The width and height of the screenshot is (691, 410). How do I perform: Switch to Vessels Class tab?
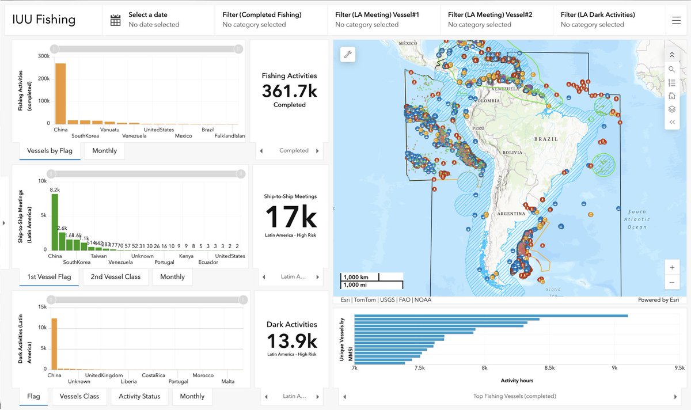tap(79, 396)
